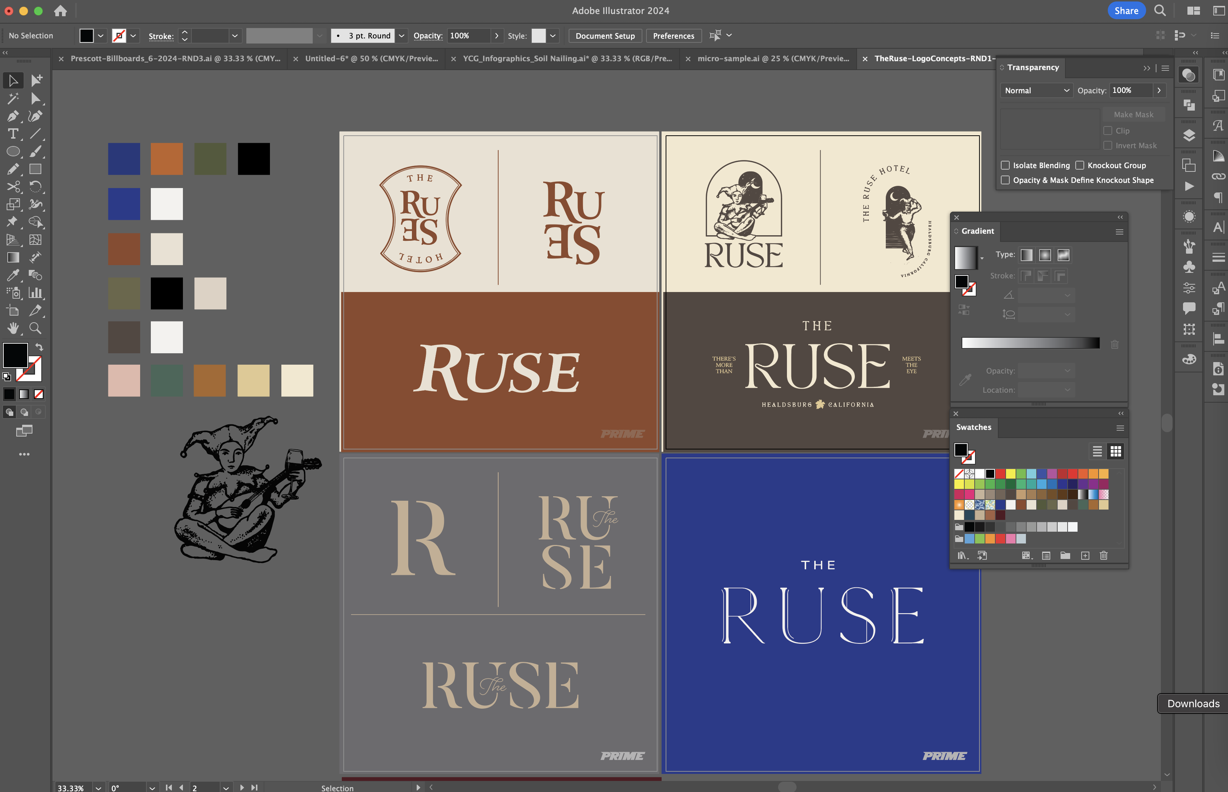Select the Type tool
The width and height of the screenshot is (1228, 792).
[x=13, y=134]
